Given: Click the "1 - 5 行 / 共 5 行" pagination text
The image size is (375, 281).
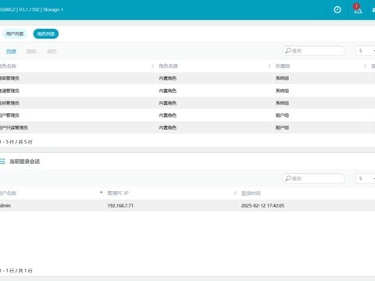Looking at the screenshot, I should (x=16, y=142).
